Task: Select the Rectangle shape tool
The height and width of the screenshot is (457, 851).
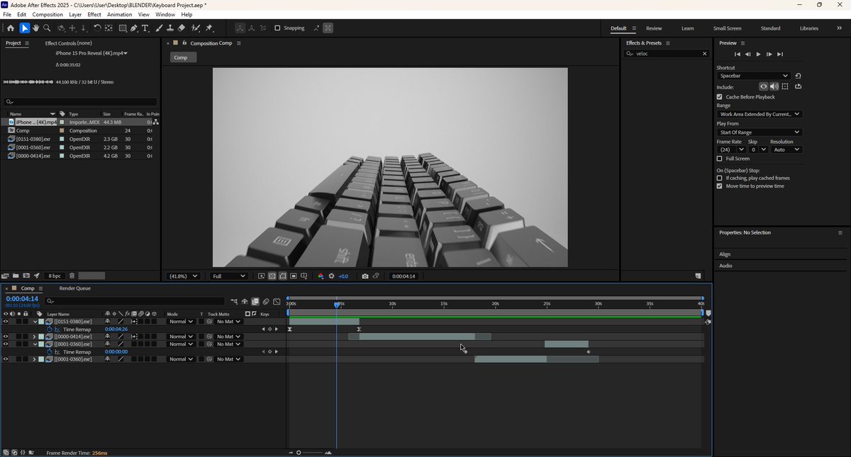Action: pyautogui.click(x=123, y=28)
